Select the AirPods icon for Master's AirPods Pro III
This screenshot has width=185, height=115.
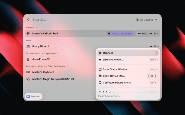click(28, 34)
